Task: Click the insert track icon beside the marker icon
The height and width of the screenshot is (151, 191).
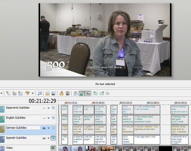Action: click(20, 93)
